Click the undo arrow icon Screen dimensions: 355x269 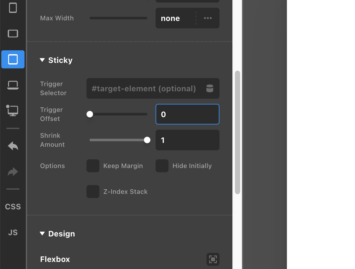pyautogui.click(x=13, y=146)
